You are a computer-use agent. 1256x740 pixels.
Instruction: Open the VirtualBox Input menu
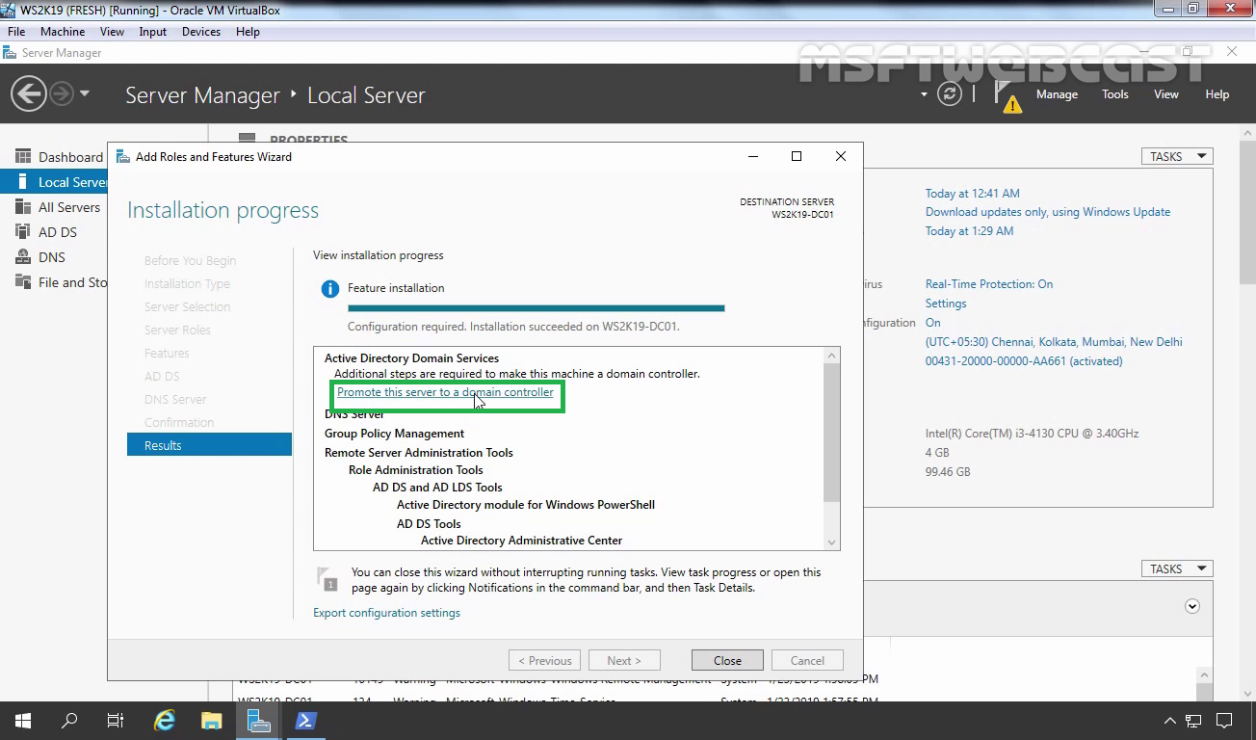(152, 32)
